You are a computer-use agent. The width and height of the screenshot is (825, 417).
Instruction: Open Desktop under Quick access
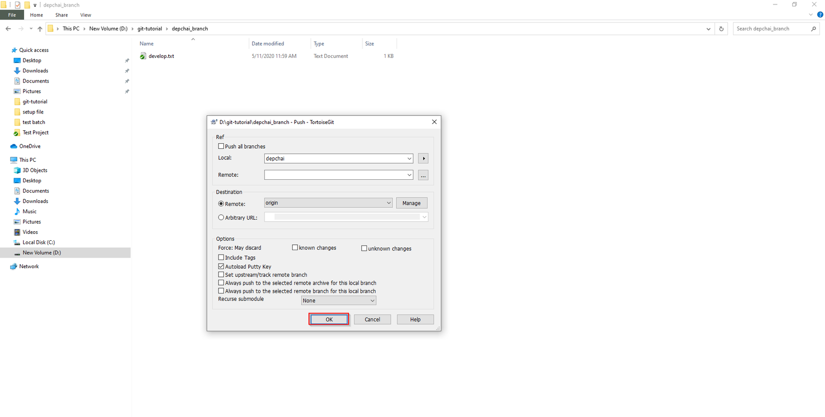(32, 60)
